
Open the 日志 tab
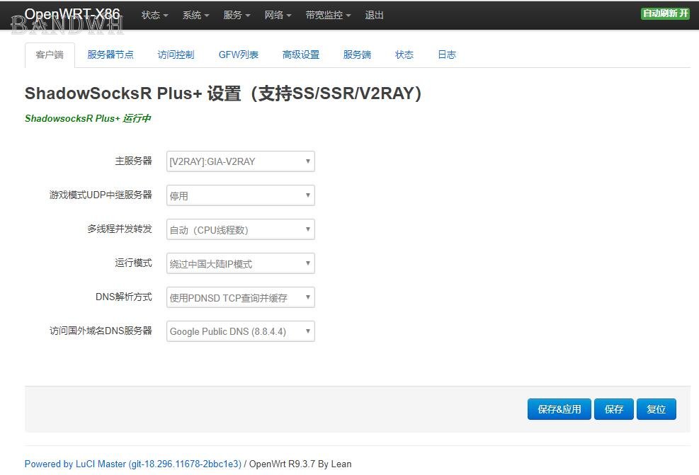click(447, 55)
